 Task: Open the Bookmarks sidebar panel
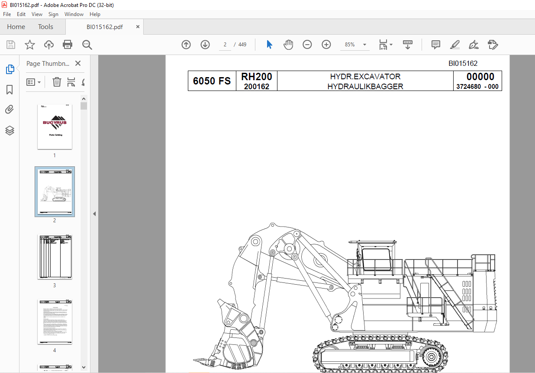point(10,90)
